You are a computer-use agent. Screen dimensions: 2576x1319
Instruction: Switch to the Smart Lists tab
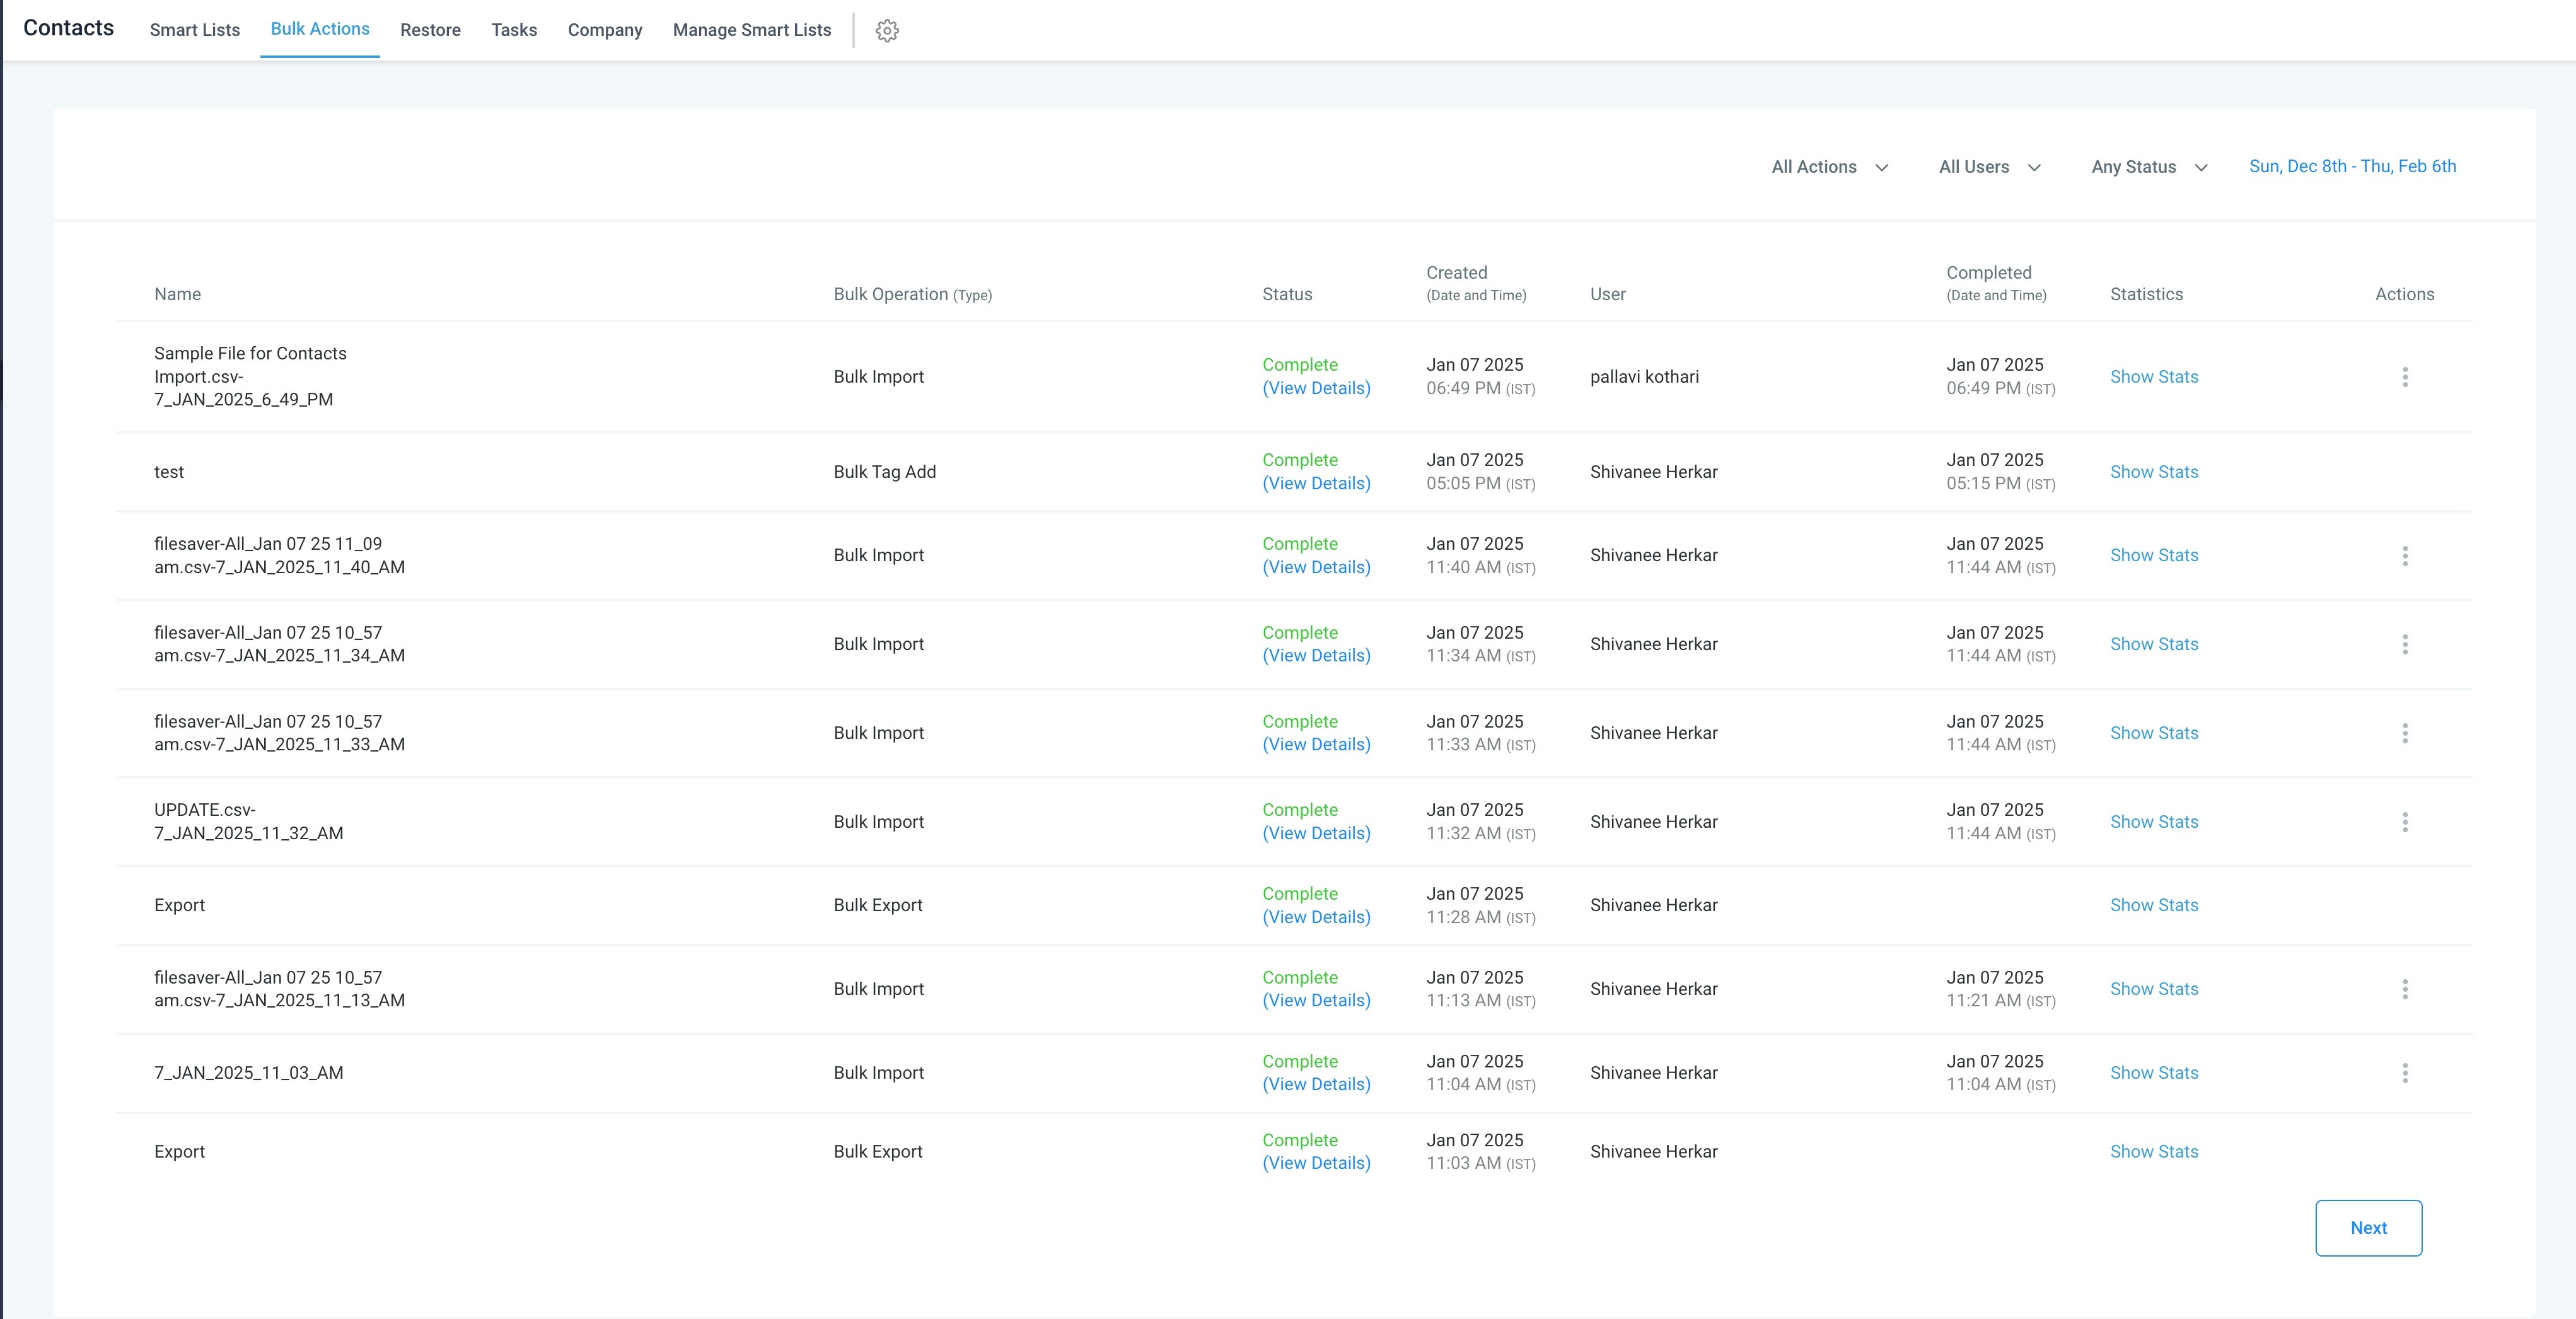pyautogui.click(x=195, y=30)
